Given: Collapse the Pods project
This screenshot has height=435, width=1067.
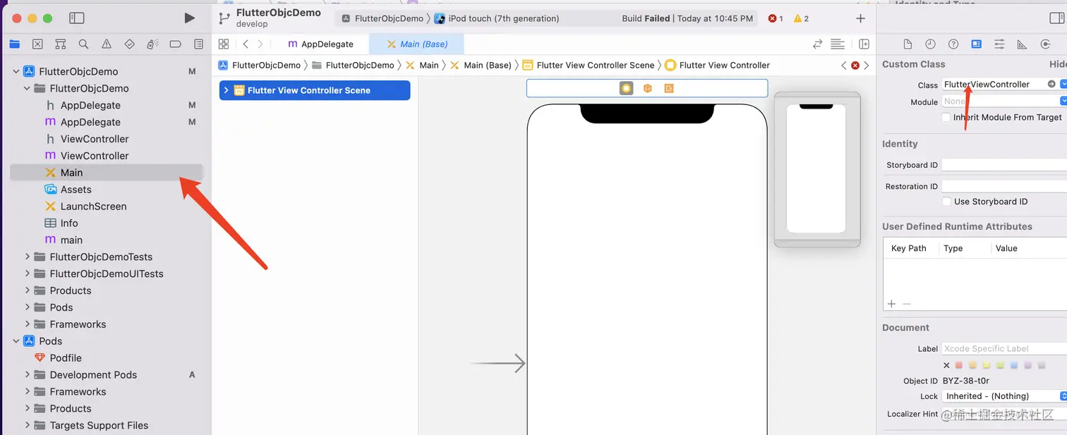Looking at the screenshot, I should (16, 341).
